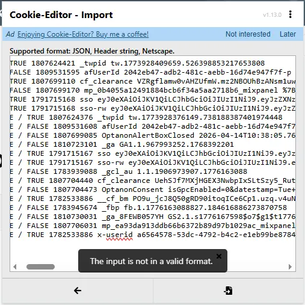The width and height of the screenshot is (305, 305).
Task: Open the Buy me a coffee link
Action: tap(83, 34)
